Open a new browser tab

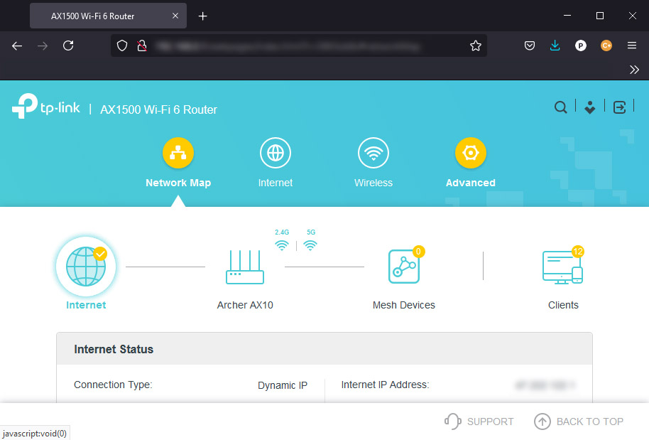coord(202,16)
